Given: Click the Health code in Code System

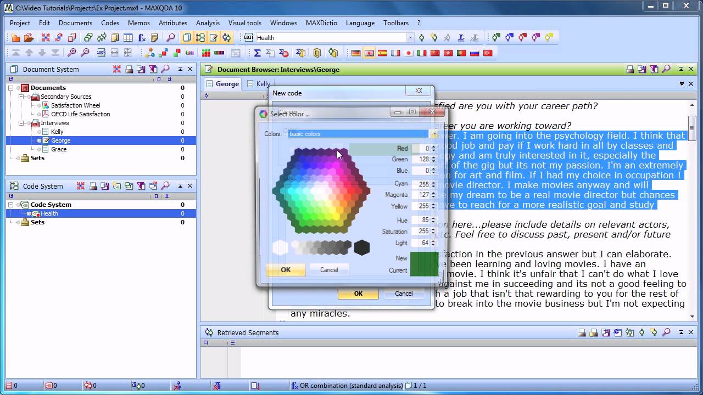Looking at the screenshot, I should [x=49, y=213].
